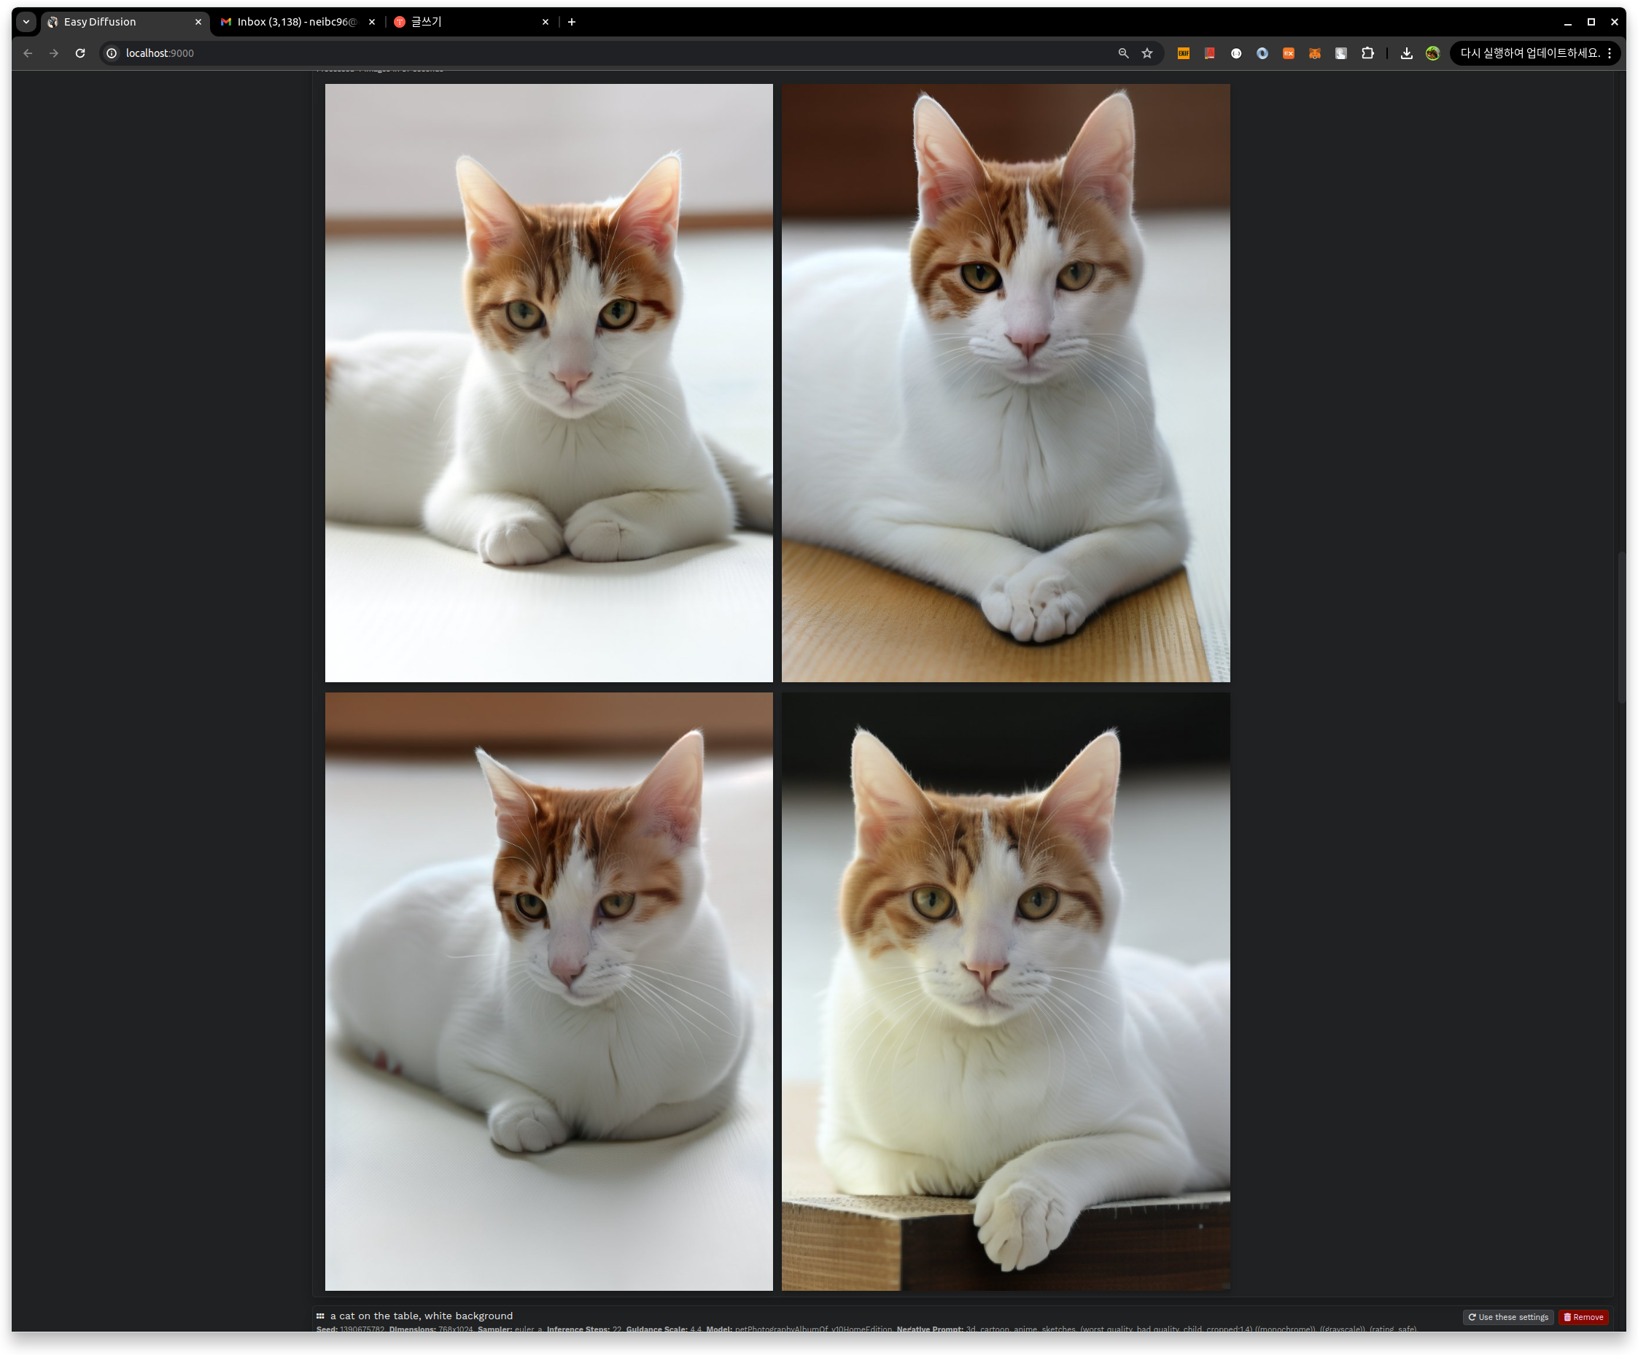
Task: Click the zoom magnifier icon in the address bar
Action: (x=1123, y=53)
